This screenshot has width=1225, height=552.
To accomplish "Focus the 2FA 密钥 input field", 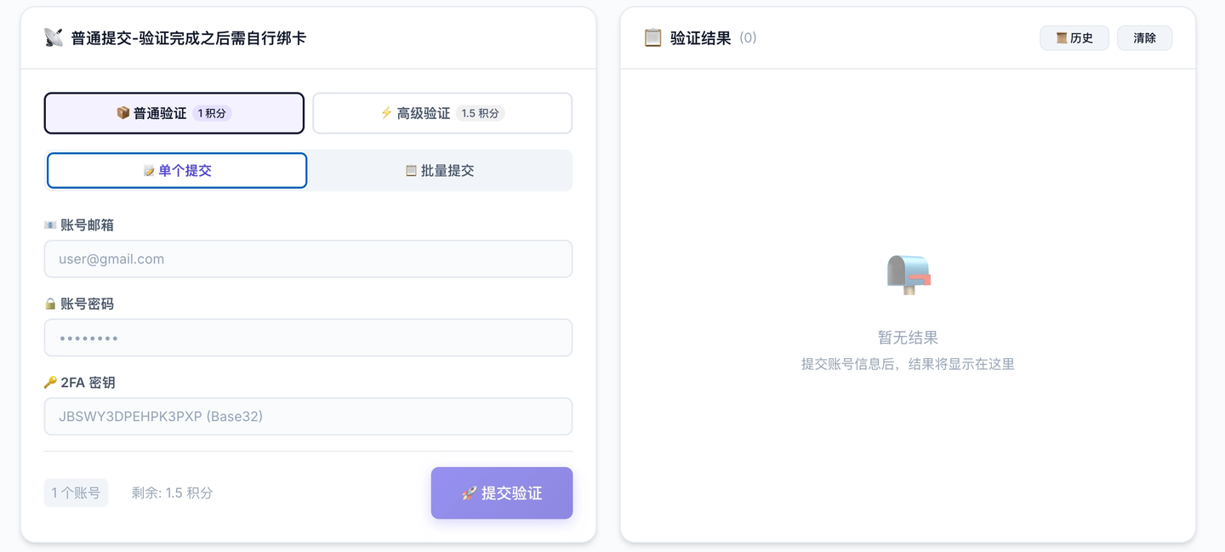I will pyautogui.click(x=308, y=417).
